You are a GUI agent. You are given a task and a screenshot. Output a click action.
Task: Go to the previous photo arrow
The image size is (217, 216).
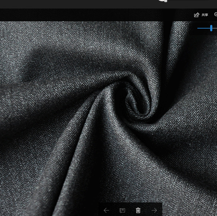coord(106,210)
